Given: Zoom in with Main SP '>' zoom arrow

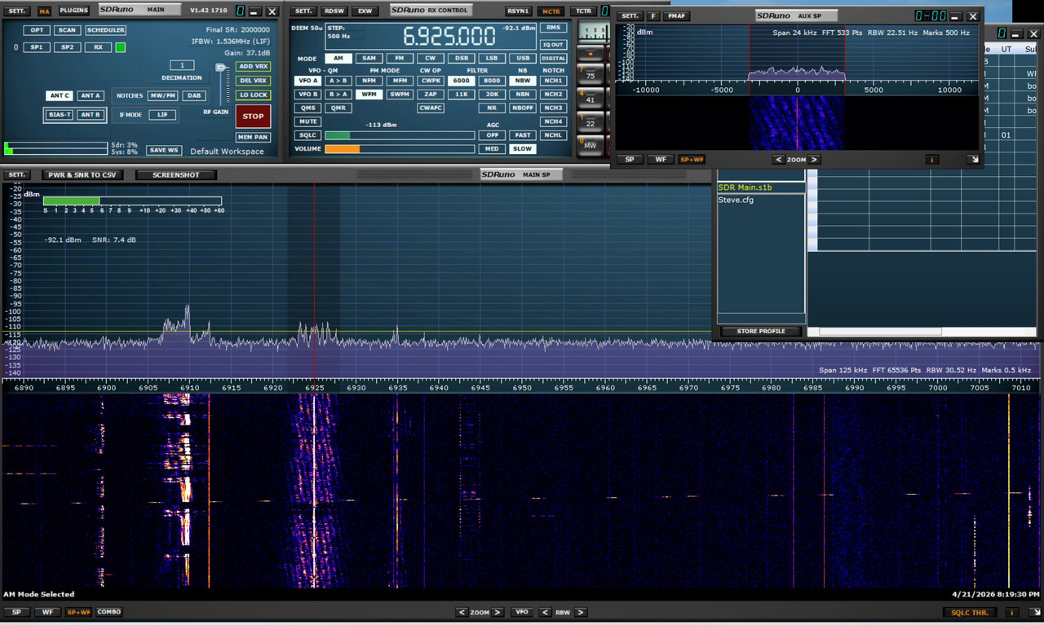Looking at the screenshot, I should coord(498,612).
